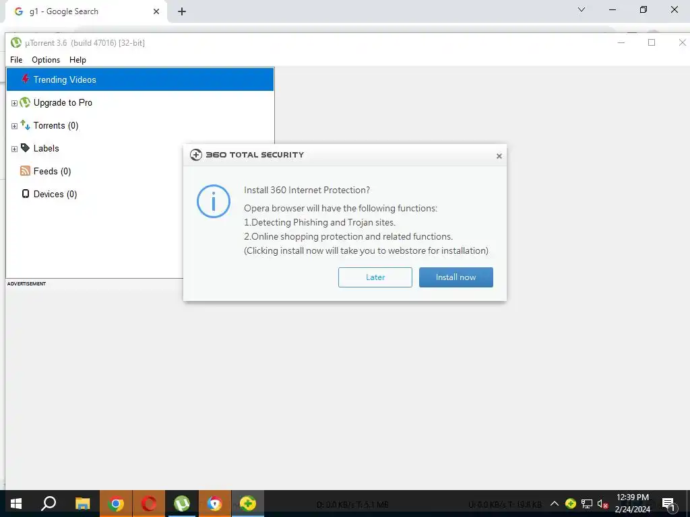690x517 pixels.
Task: Select Devices (0) in the sidebar
Action: [55, 194]
